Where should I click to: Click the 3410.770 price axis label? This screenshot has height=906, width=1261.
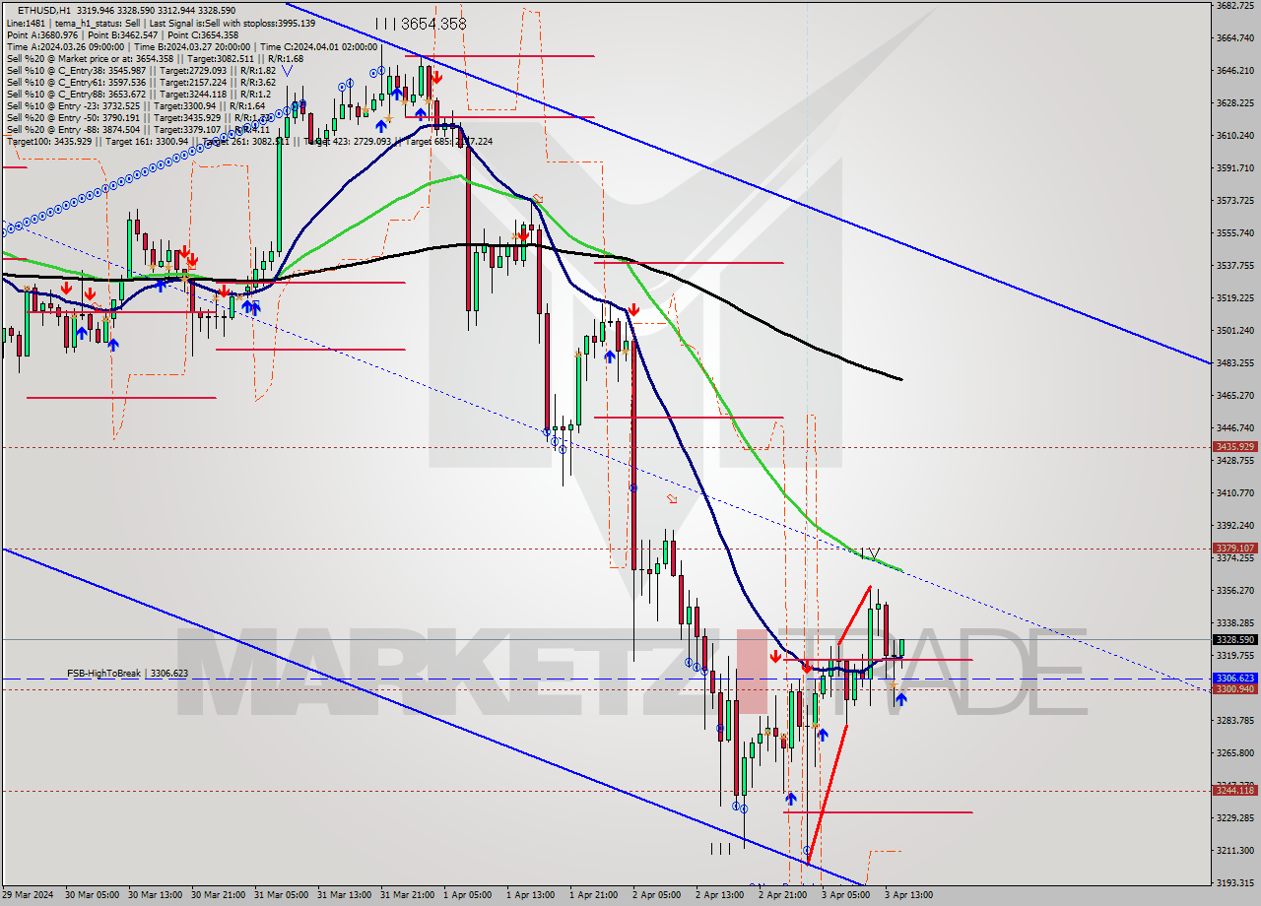tap(1235, 493)
